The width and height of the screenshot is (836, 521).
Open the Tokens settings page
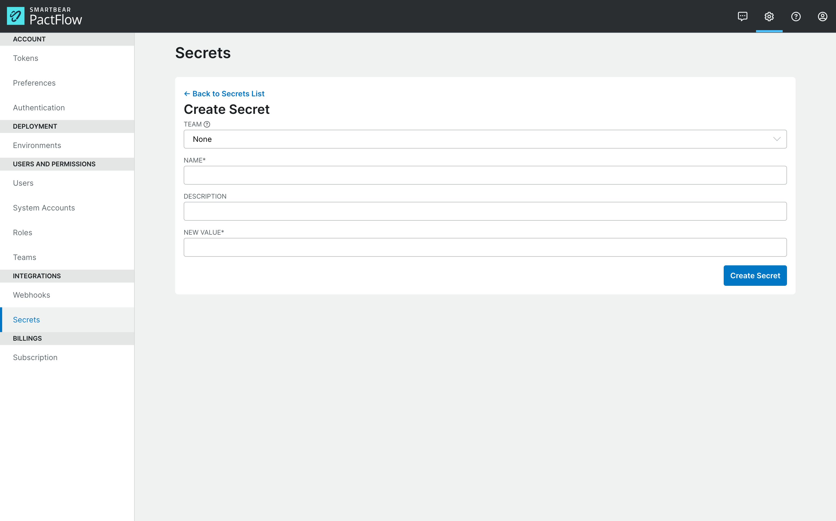tap(25, 58)
